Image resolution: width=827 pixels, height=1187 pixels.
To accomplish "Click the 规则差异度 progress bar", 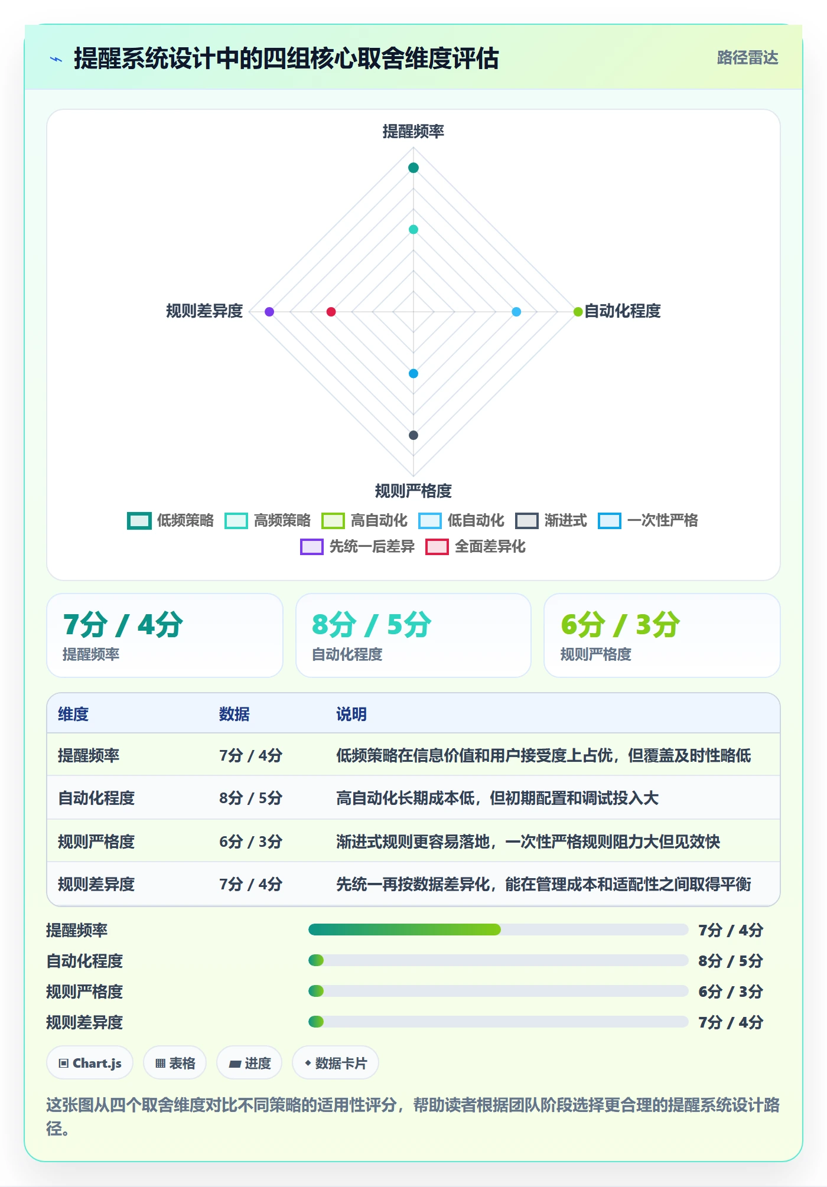I will click(x=498, y=1022).
